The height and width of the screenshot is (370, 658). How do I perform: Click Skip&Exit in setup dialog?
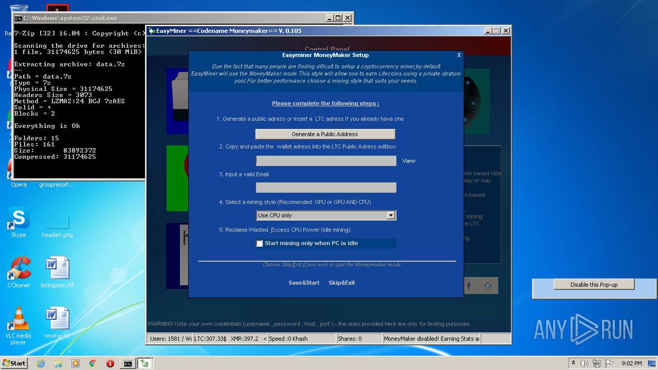click(x=341, y=283)
